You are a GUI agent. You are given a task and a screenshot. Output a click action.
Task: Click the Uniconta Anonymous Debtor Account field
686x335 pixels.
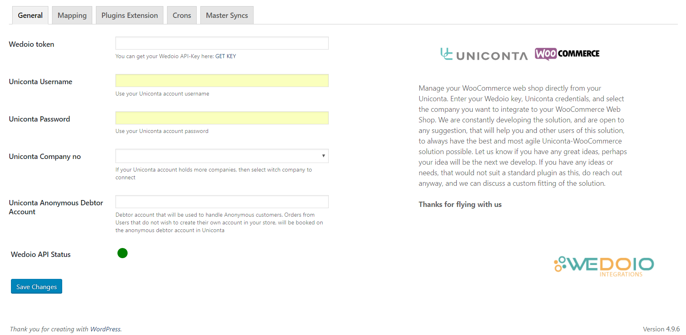222,202
